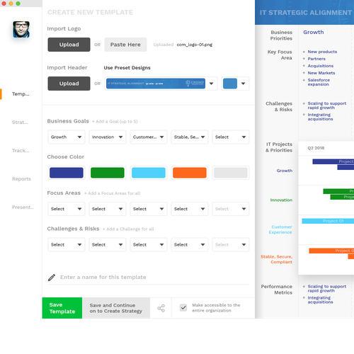Image resolution: width=354 pixels, height=354 pixels.
Task: Click the Salesforce expansion item in preview
Action: [x=319, y=82]
